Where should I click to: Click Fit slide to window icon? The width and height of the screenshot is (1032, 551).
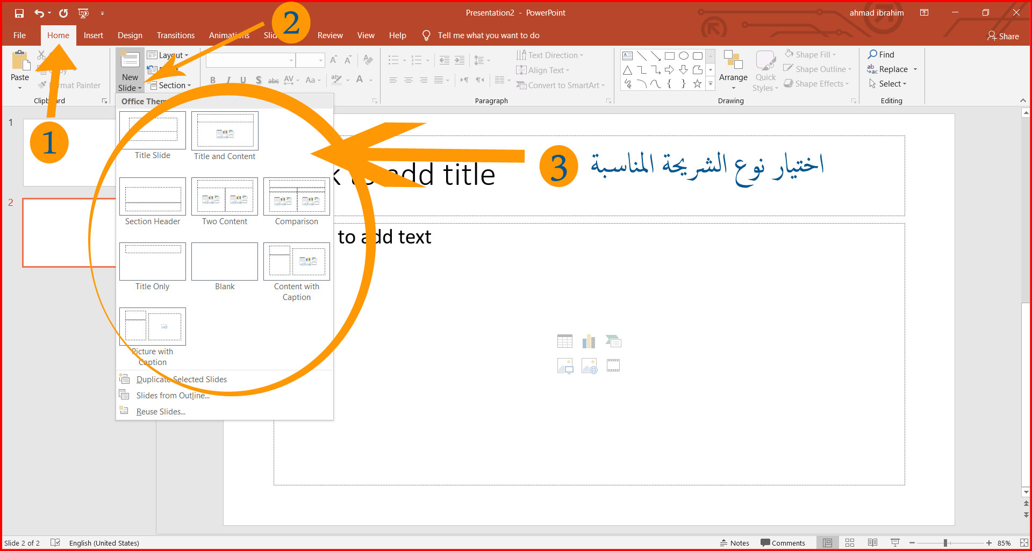pos(1024,543)
